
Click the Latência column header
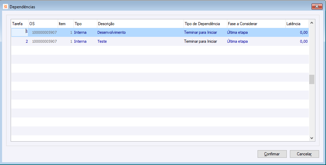pos(297,24)
